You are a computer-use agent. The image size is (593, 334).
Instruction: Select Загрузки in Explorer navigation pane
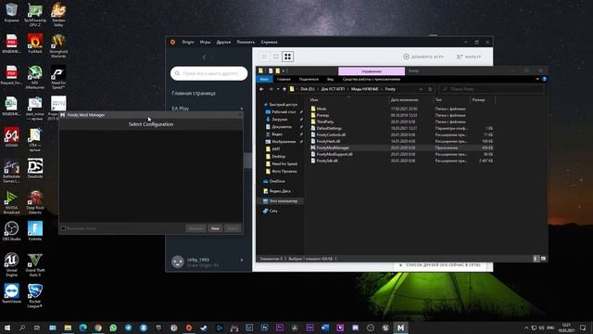(x=279, y=120)
